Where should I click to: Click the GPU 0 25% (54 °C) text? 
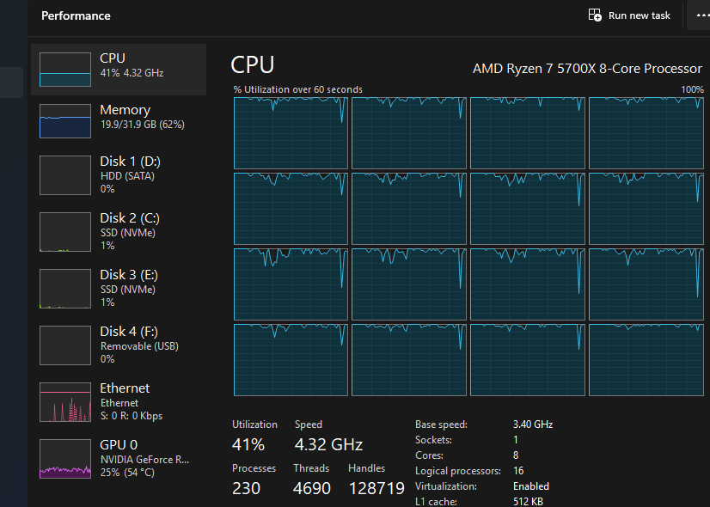127,473
